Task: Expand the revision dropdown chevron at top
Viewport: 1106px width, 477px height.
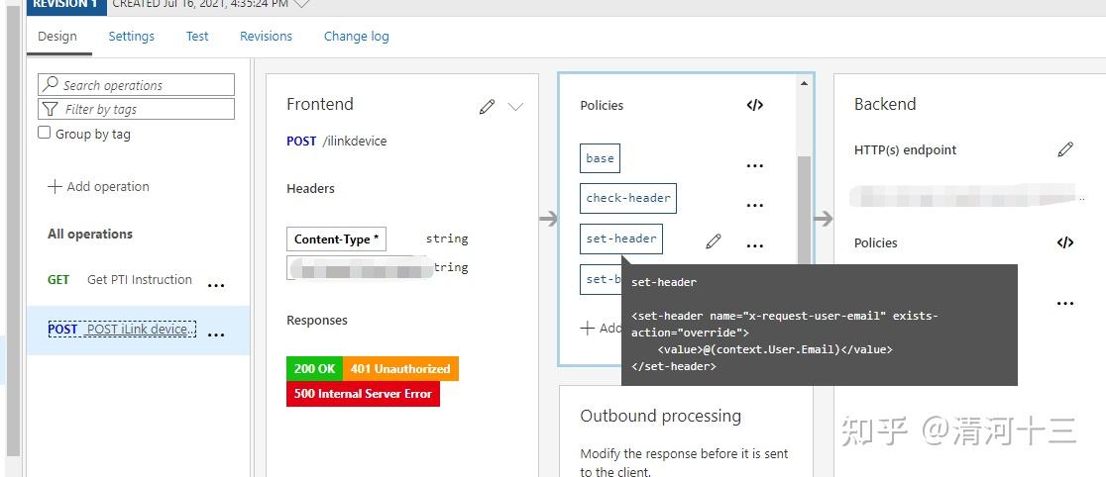Action: click(x=302, y=4)
